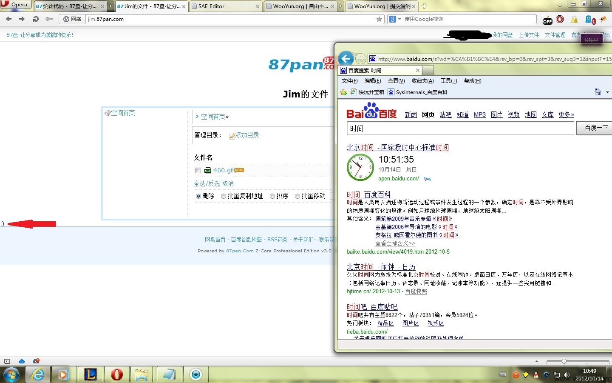Click IE favorites star icon

(343, 92)
